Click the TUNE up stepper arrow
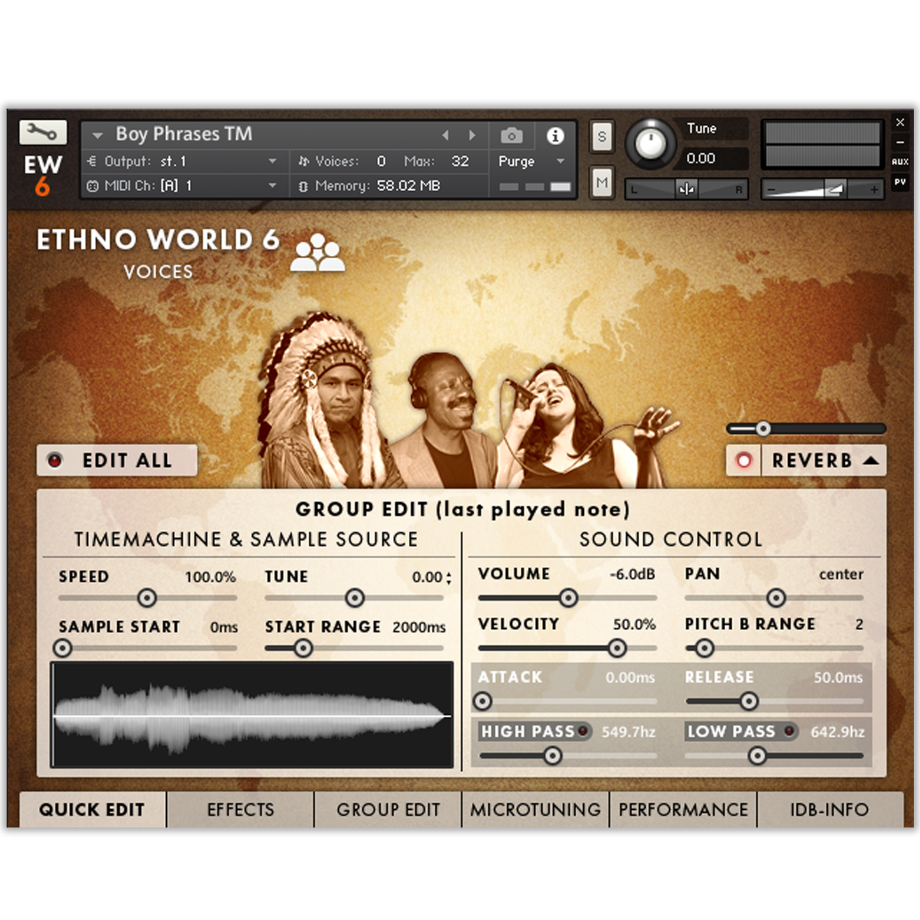The image size is (920, 920). point(448,575)
